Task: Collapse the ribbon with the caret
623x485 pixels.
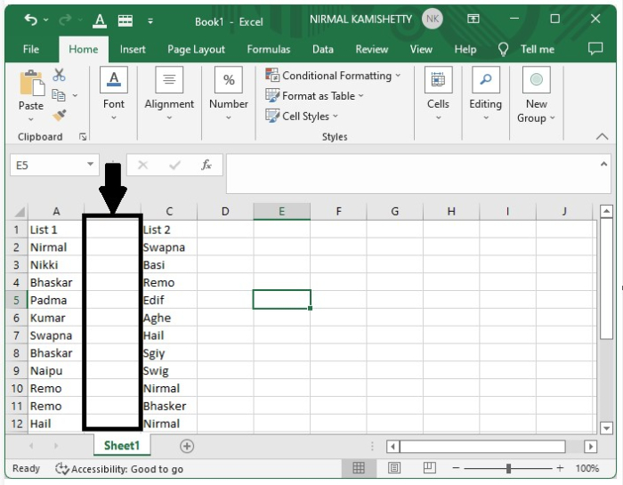Action: pos(603,137)
